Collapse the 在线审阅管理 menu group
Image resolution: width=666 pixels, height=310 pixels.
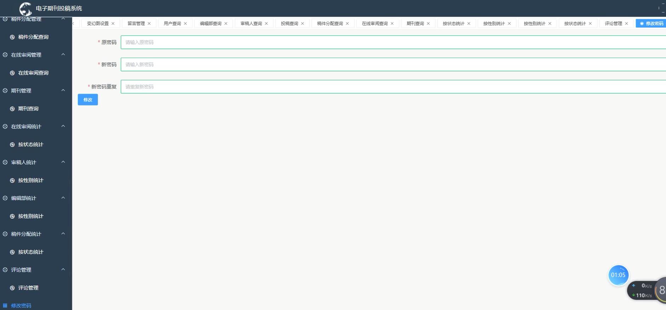pyautogui.click(x=63, y=54)
